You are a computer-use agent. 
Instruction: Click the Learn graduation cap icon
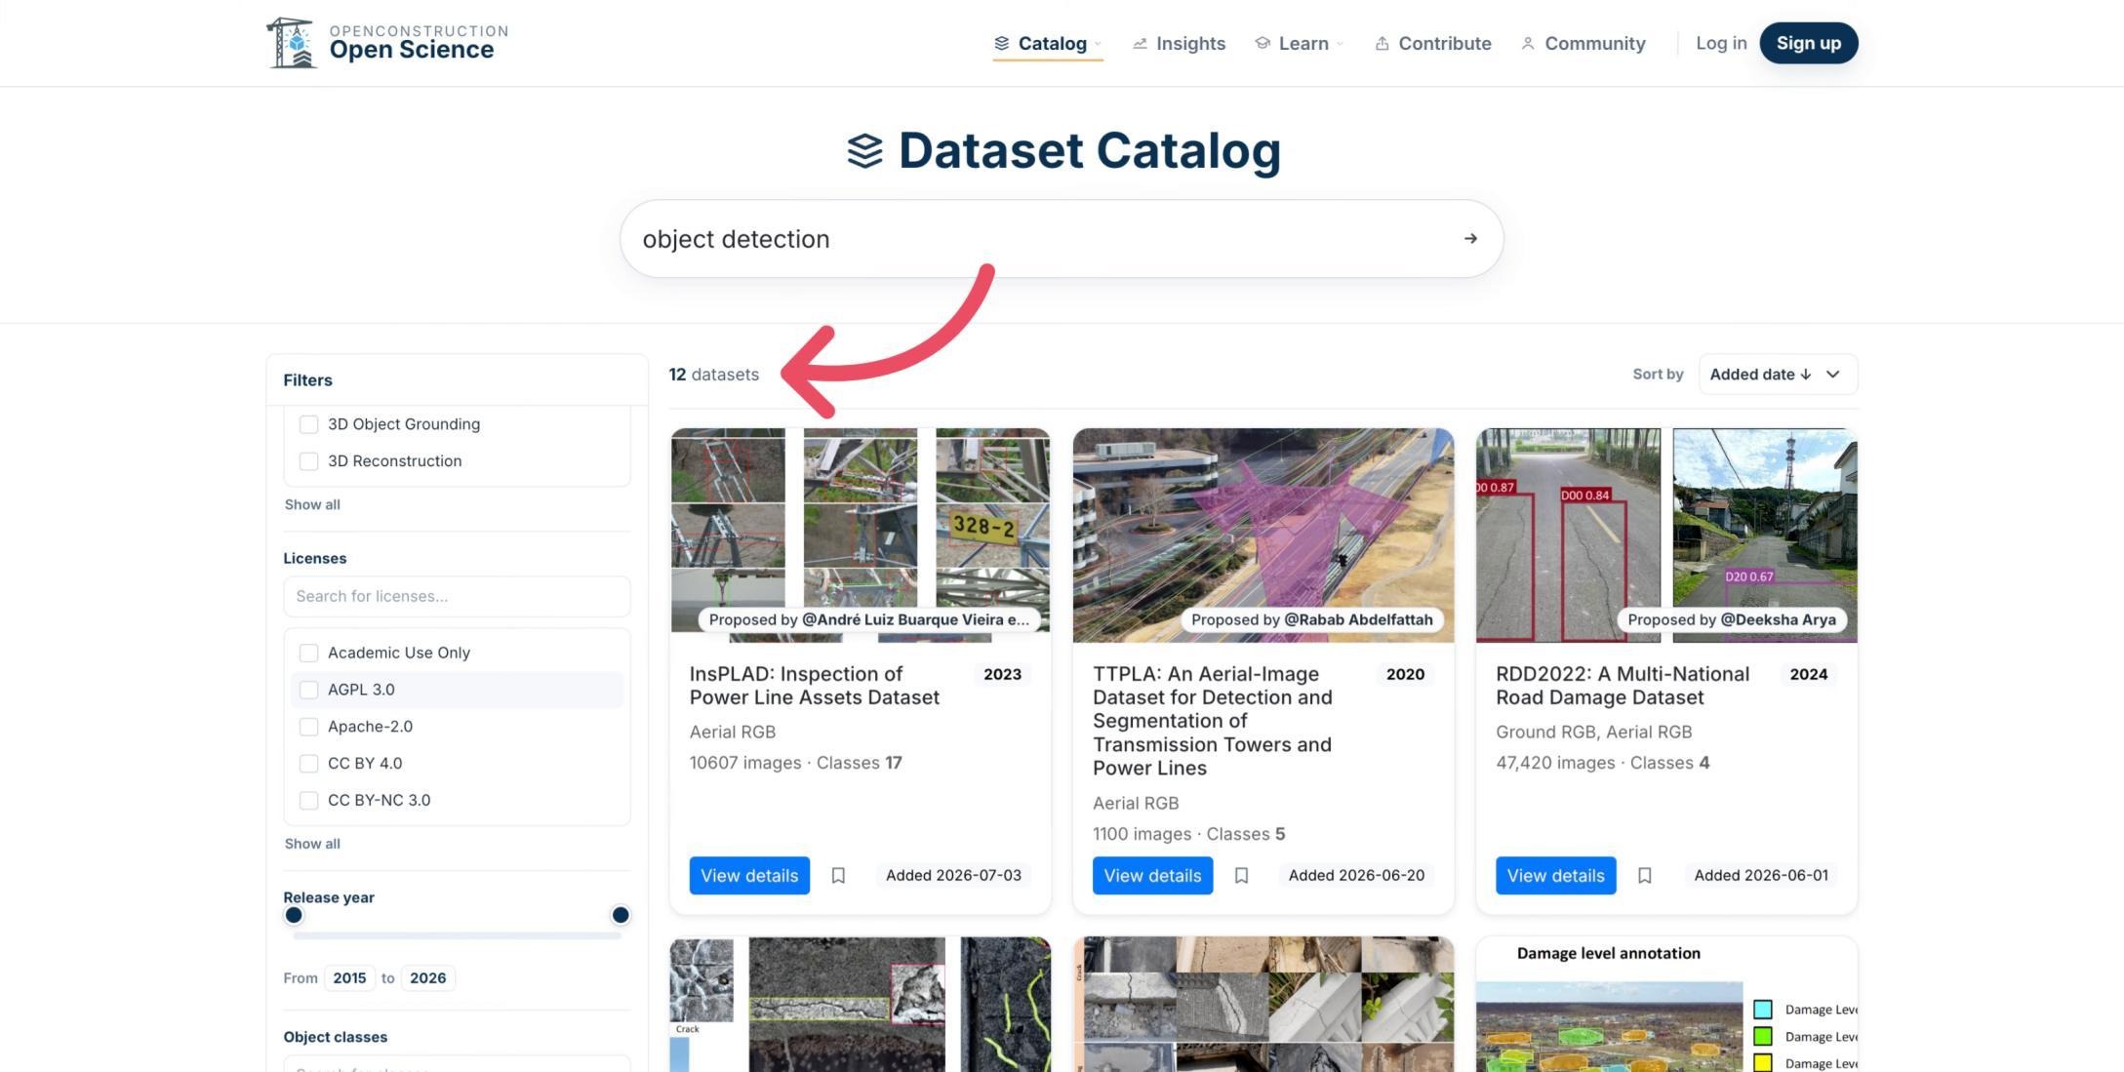pyautogui.click(x=1262, y=43)
